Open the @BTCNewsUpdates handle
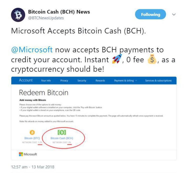Viewport: 187px width, 173px height. (46, 18)
